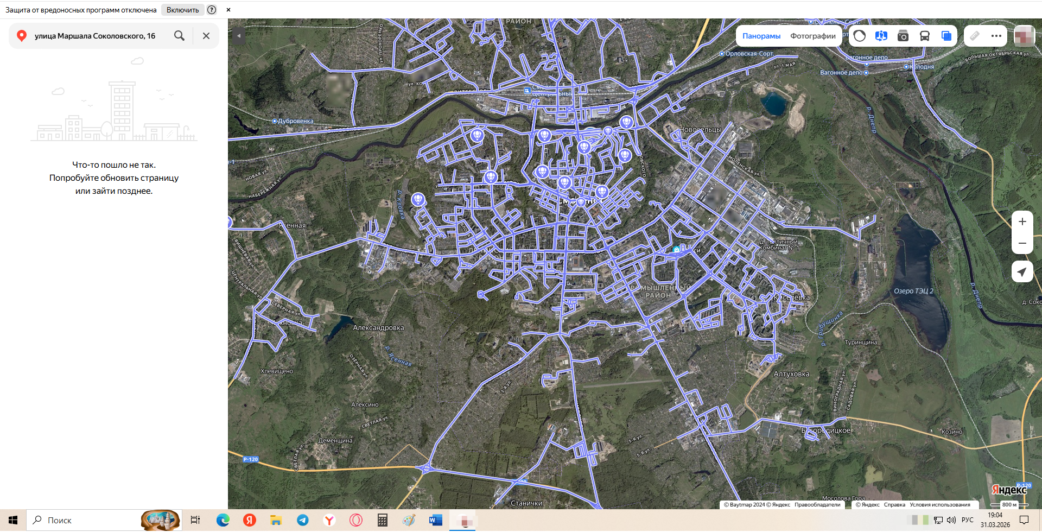Click the Хлевищено map label
Screen dimensions: 1042x532
277,371
